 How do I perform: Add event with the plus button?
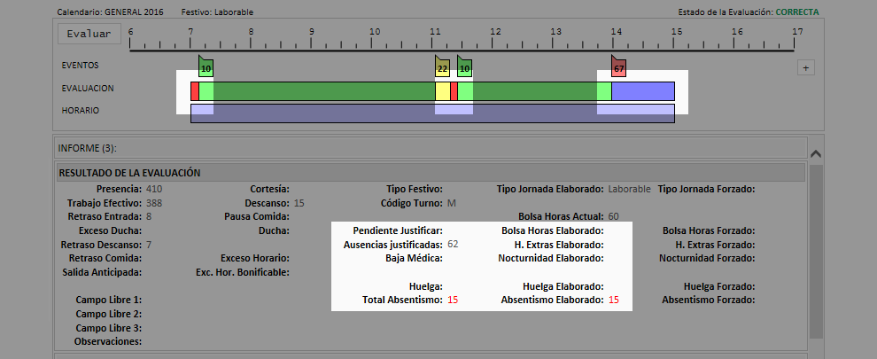(805, 67)
